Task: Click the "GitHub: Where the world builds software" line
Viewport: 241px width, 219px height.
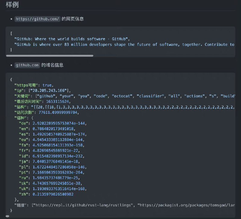Action: coord(72,39)
